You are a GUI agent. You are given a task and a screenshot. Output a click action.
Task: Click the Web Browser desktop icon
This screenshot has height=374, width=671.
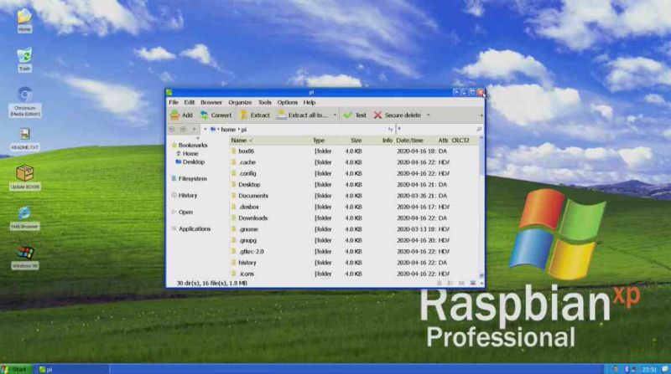click(x=25, y=218)
